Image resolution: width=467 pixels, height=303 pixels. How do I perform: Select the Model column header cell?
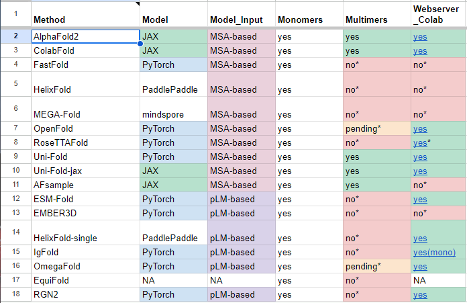174,14
